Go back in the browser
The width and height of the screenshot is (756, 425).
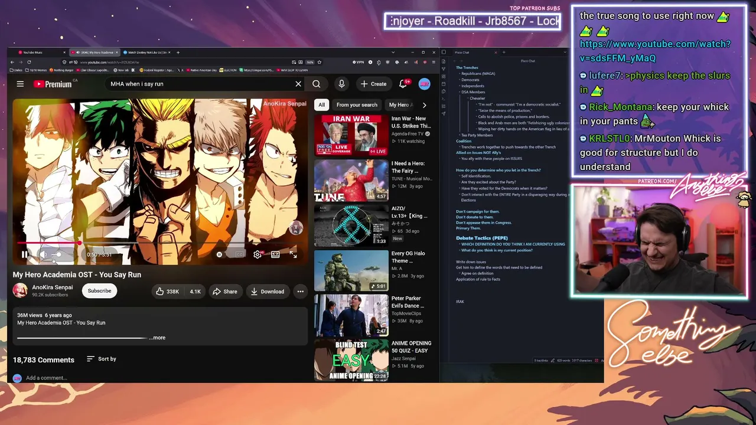[x=12, y=62]
